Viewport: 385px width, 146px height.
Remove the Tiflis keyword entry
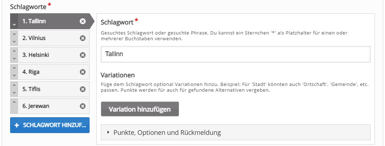point(83,89)
